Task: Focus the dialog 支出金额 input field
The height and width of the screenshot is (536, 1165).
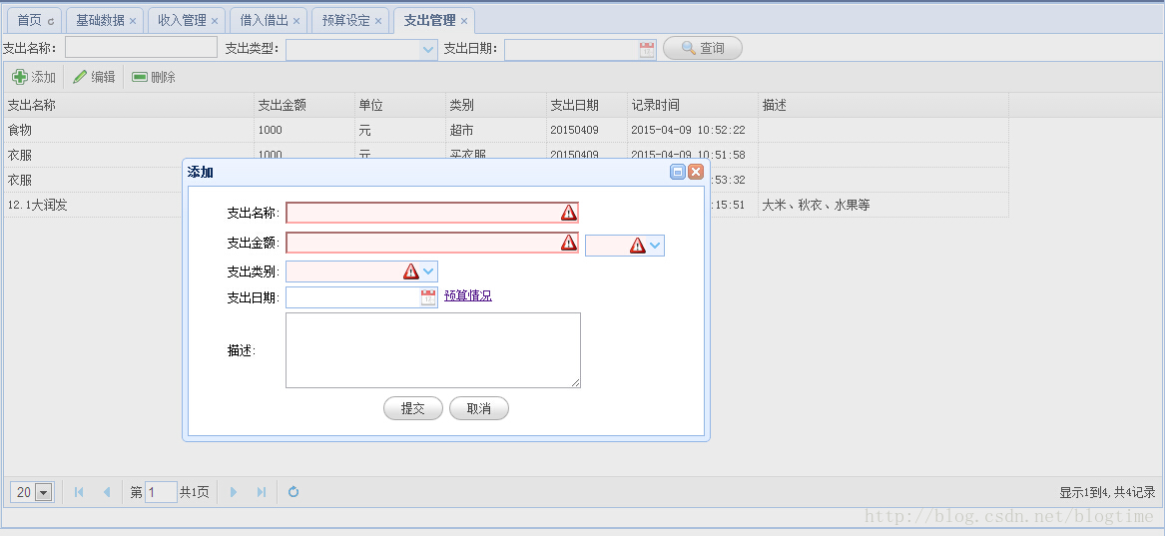Action: pyautogui.click(x=431, y=242)
